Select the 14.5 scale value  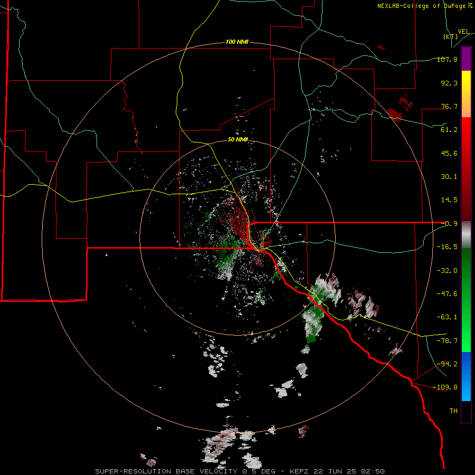pos(449,200)
